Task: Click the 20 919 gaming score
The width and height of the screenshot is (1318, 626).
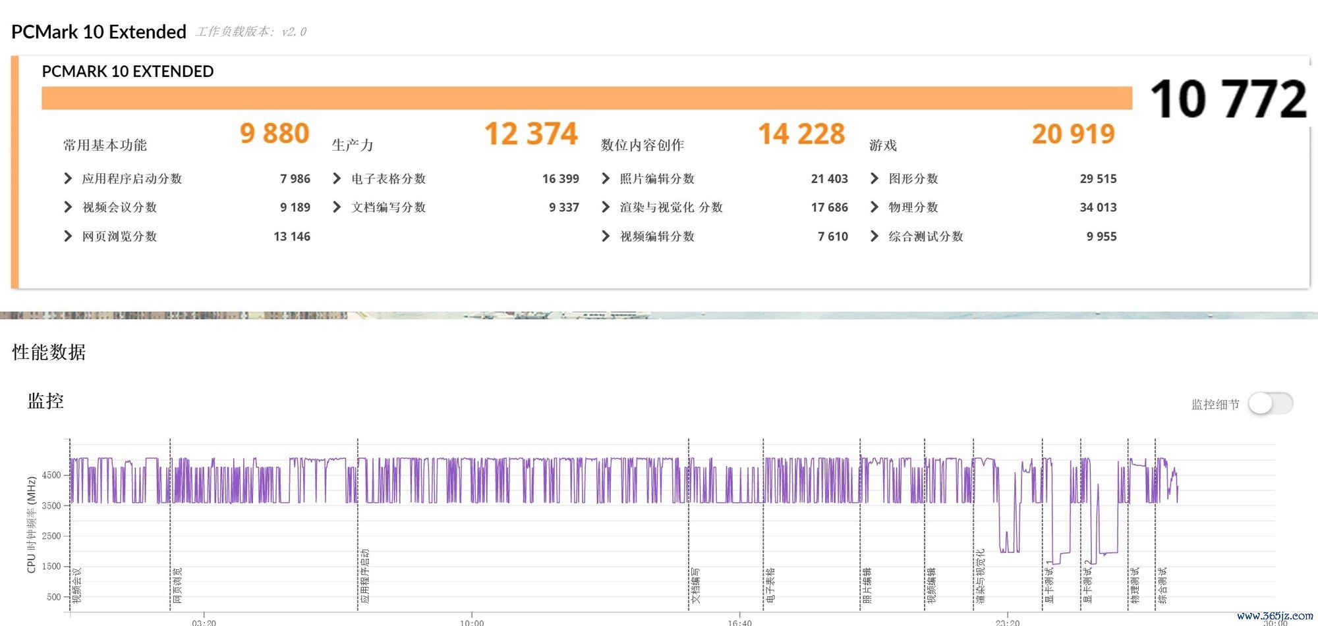Action: pos(1074,134)
